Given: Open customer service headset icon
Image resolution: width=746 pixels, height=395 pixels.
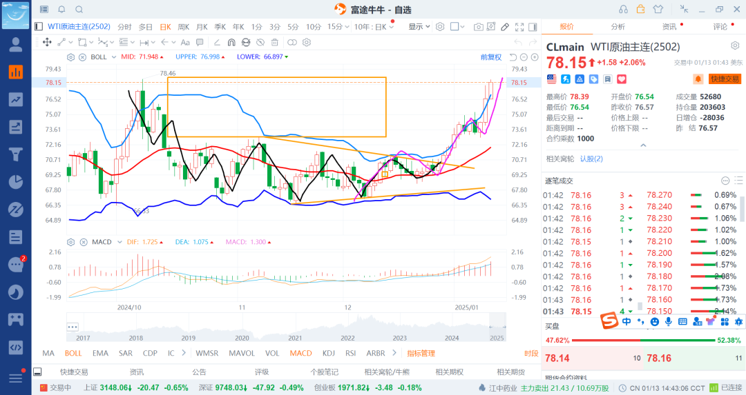Looking at the screenshot, I should (623, 9).
